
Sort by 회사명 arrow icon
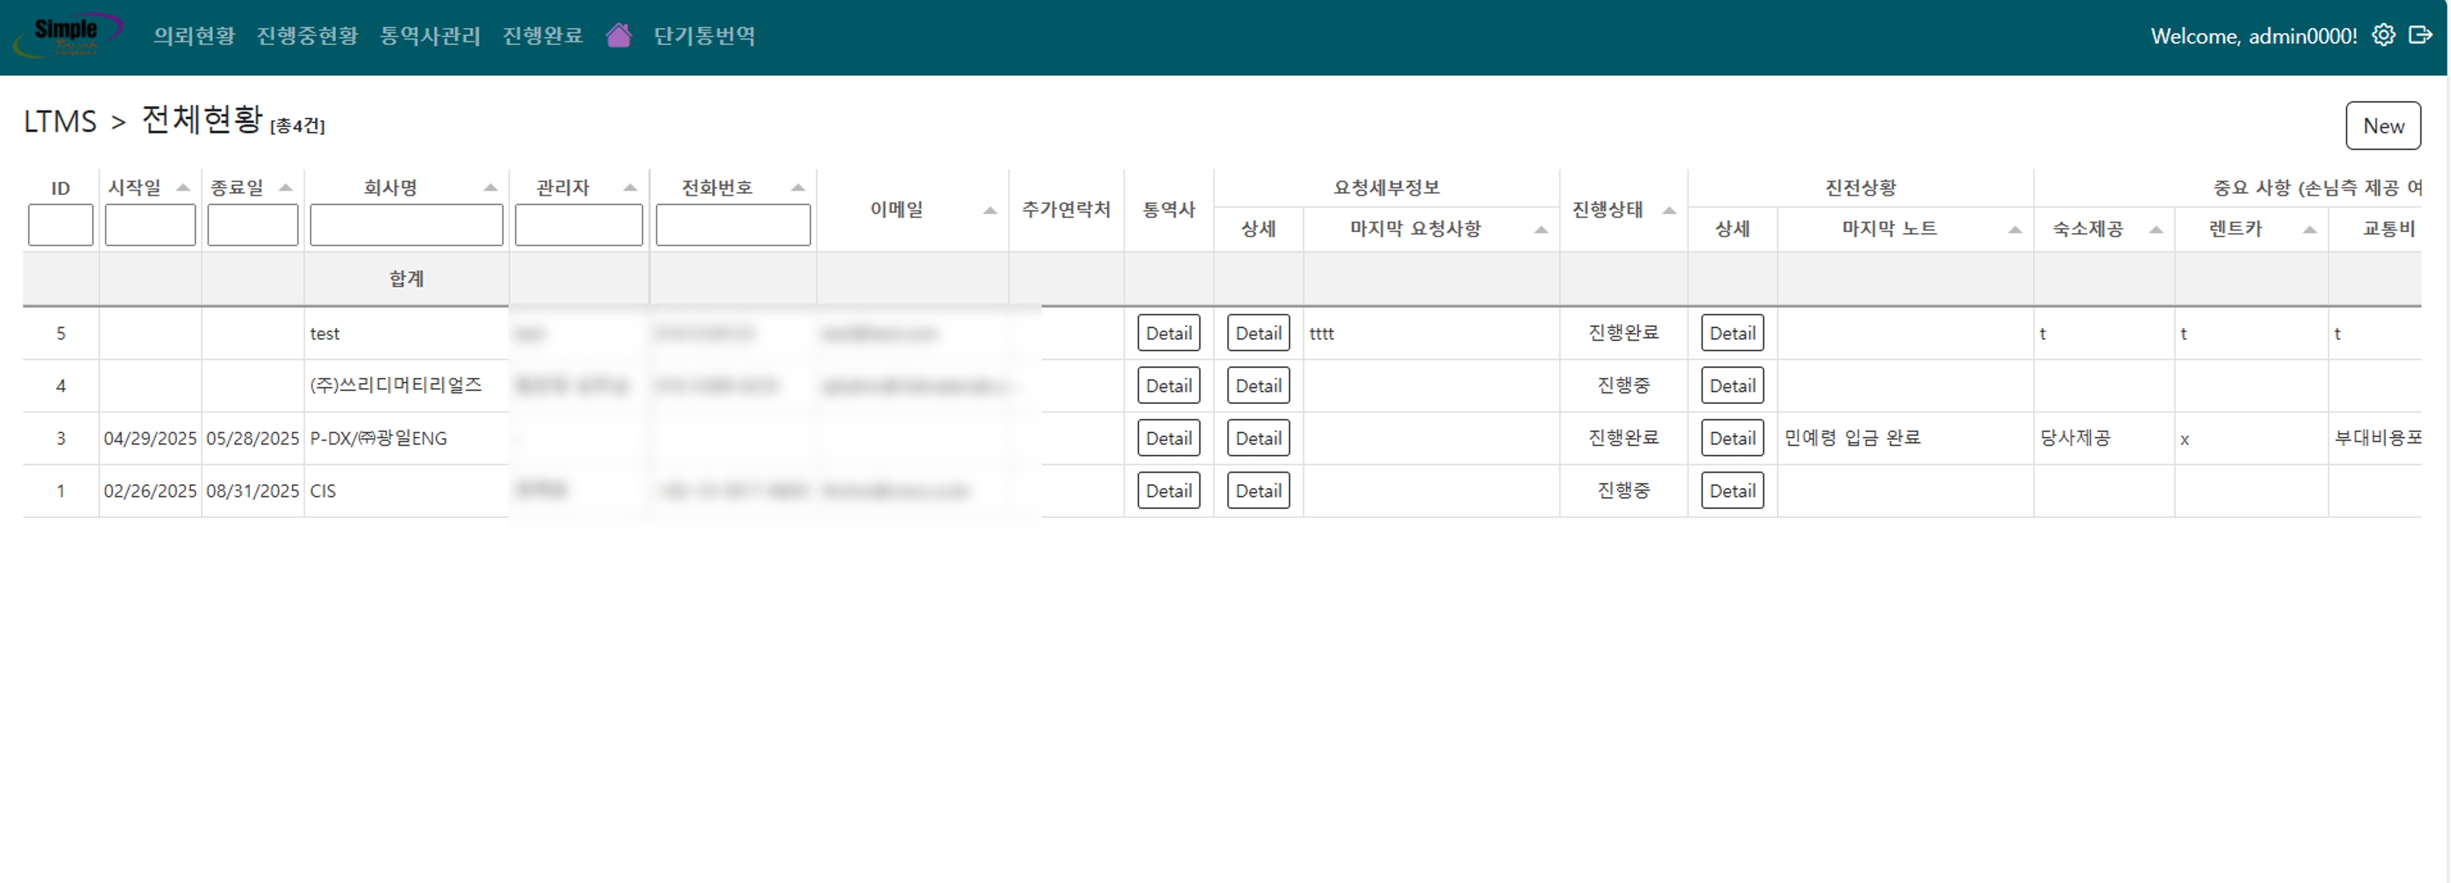pos(490,187)
